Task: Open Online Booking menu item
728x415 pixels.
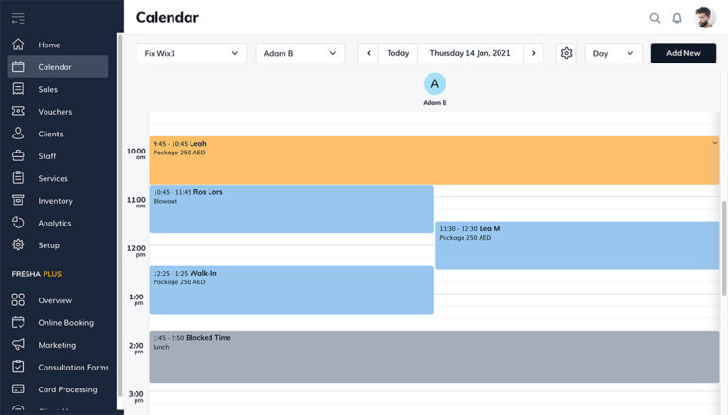Action: (65, 323)
